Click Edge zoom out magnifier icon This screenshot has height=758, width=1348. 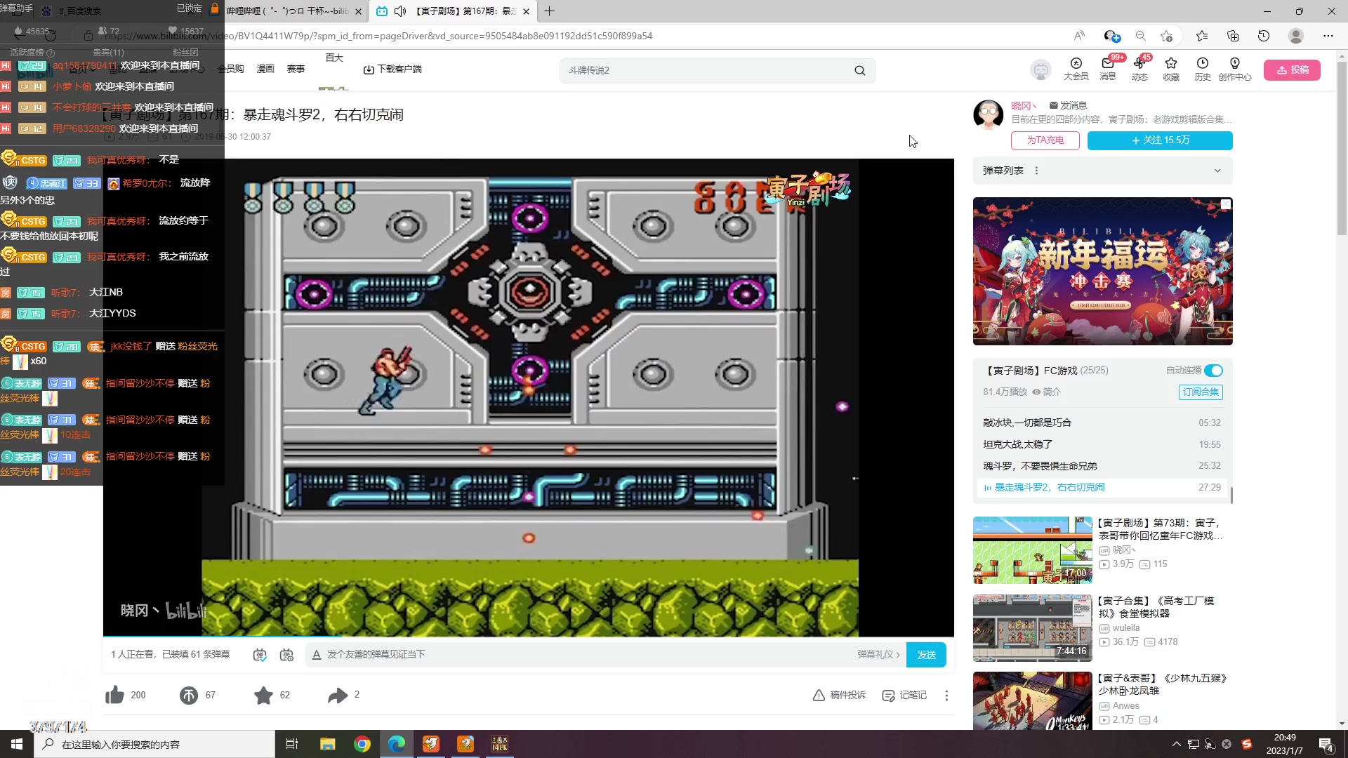pyautogui.click(x=1141, y=36)
